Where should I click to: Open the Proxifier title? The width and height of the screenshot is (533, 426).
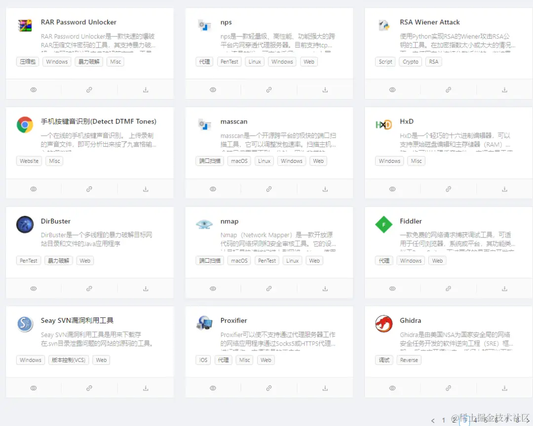pos(233,320)
